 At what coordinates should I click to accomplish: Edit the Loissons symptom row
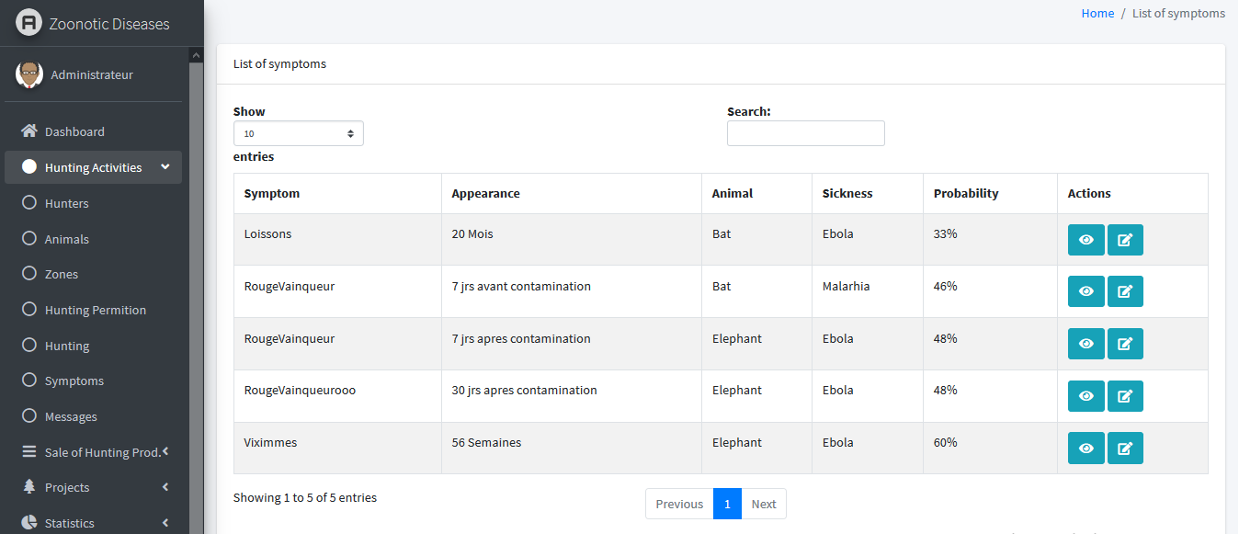coord(1125,240)
